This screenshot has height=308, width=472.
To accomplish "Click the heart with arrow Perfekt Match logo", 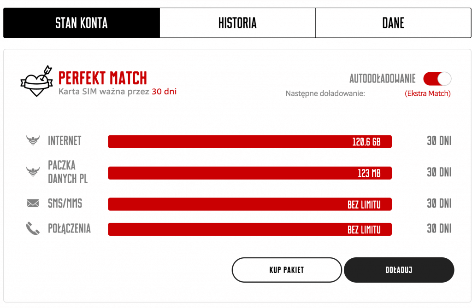I will pyautogui.click(x=37, y=81).
